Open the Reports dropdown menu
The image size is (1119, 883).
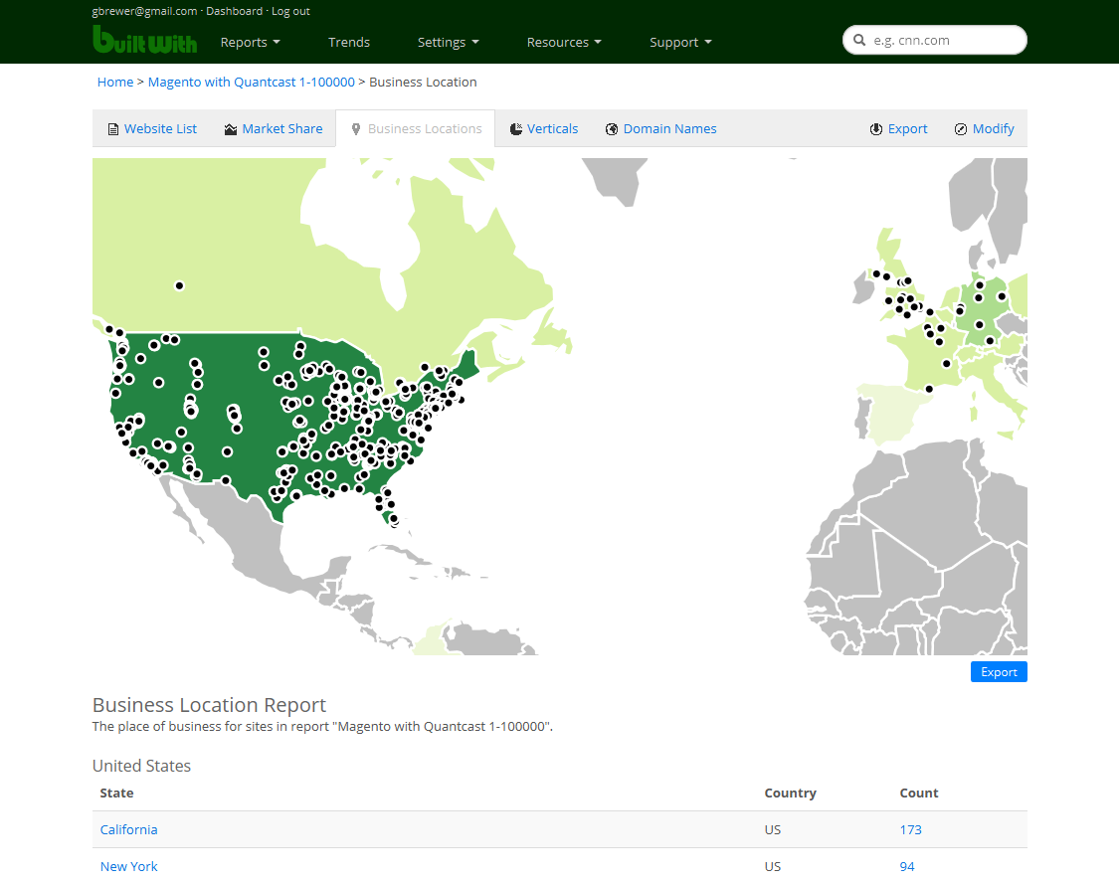tap(250, 42)
